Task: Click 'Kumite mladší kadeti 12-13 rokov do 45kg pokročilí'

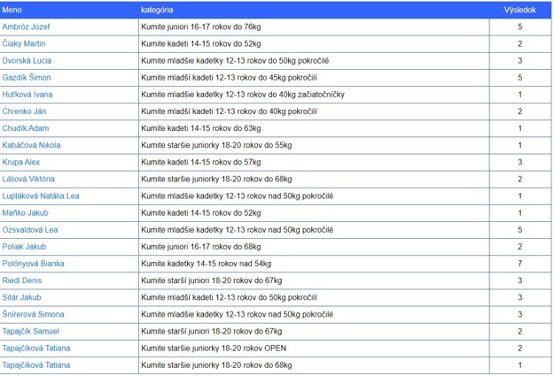Action: [314, 78]
